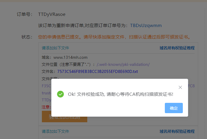Screen dimensions: 207x139
Task: Click the dialog message 文件校验成功 text
Action: point(120,94)
